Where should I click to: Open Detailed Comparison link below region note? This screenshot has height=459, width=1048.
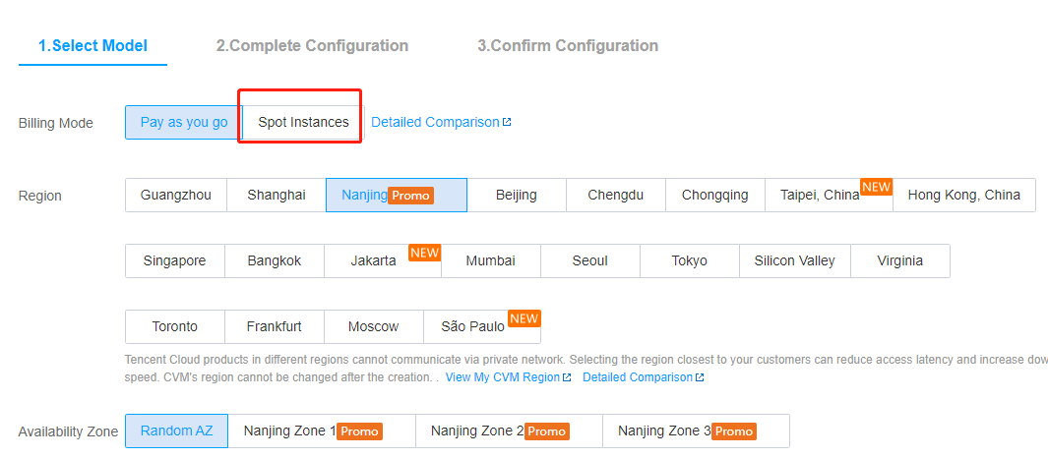click(x=638, y=377)
